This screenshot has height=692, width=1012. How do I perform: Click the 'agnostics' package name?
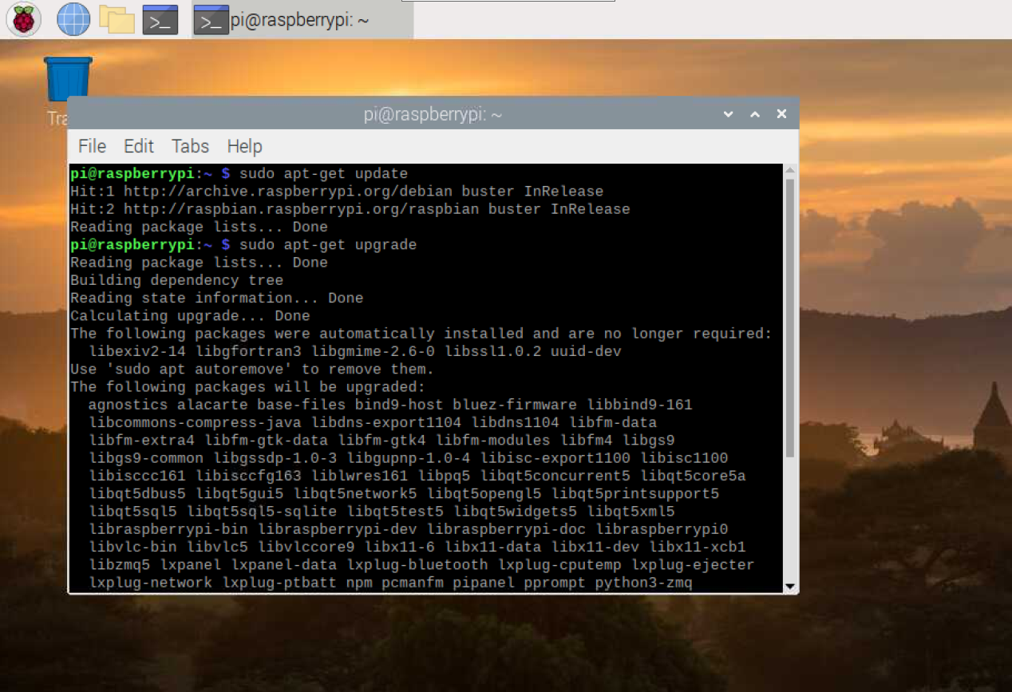tap(128, 405)
